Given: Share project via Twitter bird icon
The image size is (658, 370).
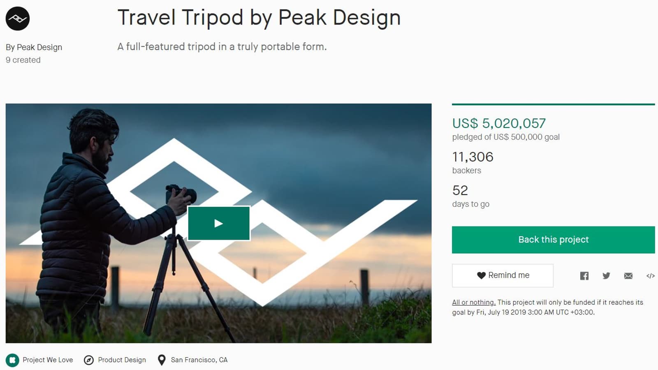Looking at the screenshot, I should pos(606,275).
